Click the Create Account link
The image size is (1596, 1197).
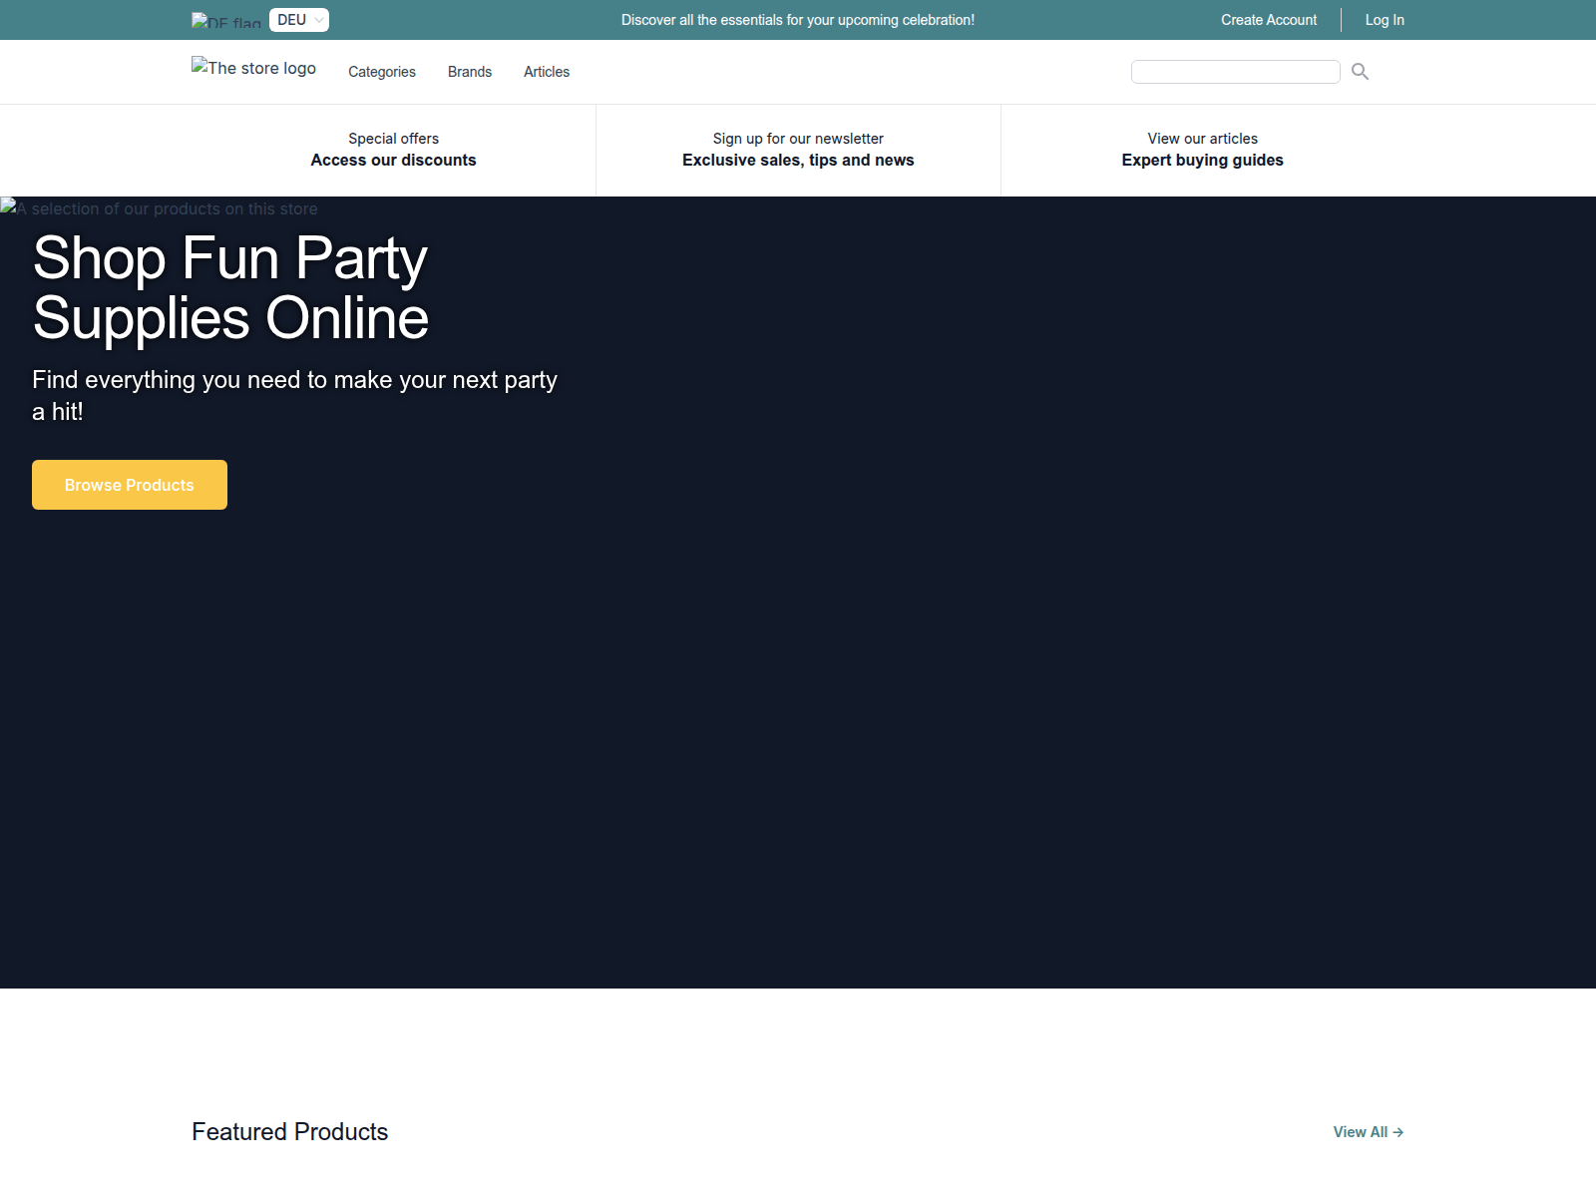pos(1268,20)
